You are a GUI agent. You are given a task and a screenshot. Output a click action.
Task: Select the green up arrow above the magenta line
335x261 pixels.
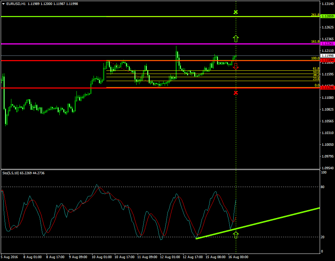[235, 38]
